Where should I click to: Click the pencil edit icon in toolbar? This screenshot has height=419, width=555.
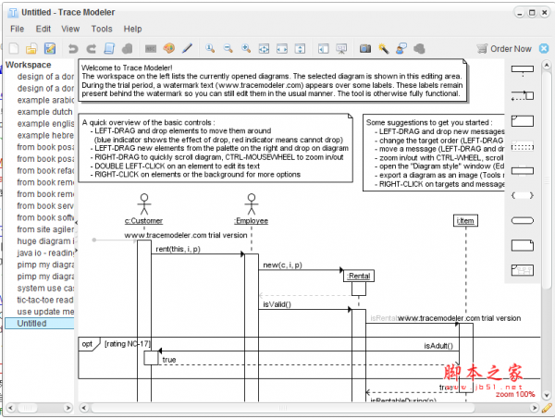pyautogui.click(x=186, y=48)
